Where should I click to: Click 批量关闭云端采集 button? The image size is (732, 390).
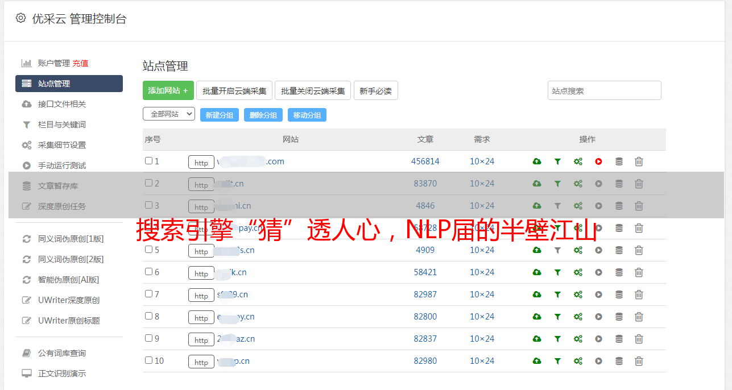click(x=313, y=90)
